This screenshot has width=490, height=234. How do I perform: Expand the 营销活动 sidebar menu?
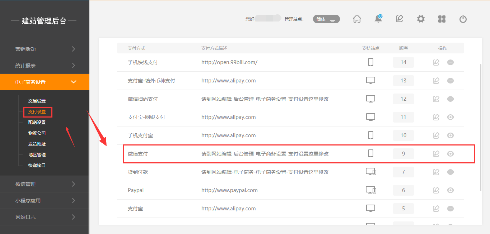point(45,49)
